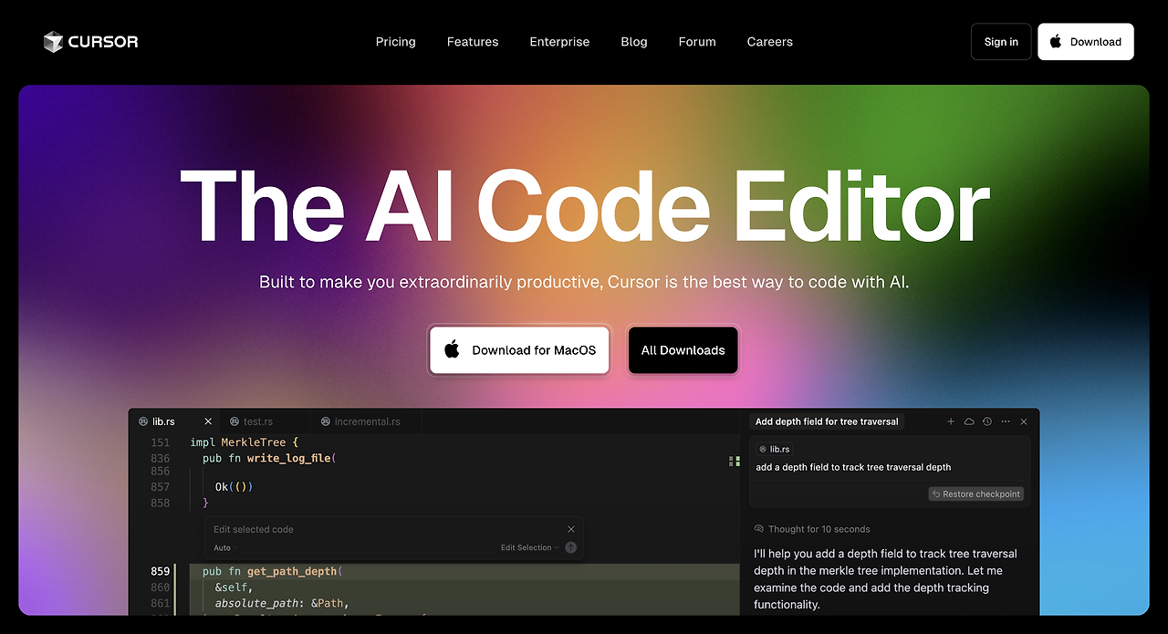Click 'pub fn get_path_depth(' code line
The height and width of the screenshot is (634, 1168).
(273, 572)
